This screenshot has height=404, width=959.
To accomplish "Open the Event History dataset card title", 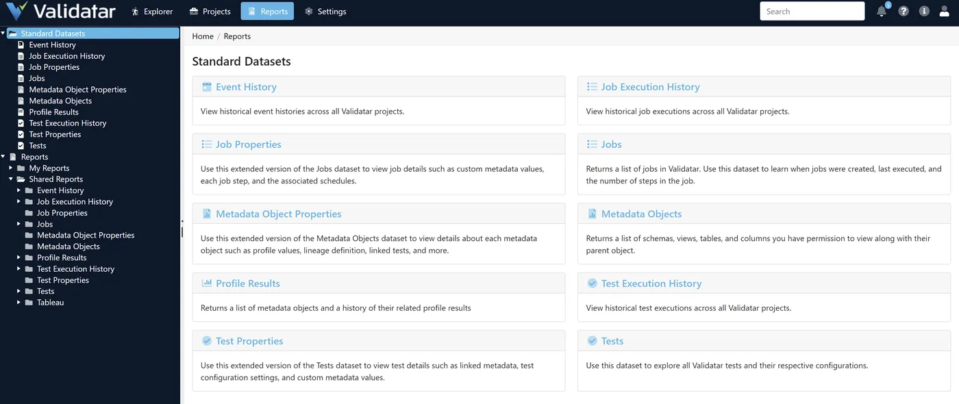I will pyautogui.click(x=246, y=87).
